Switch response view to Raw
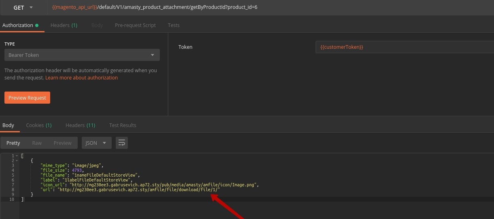Screen dimensions: 494x219 coord(37,143)
